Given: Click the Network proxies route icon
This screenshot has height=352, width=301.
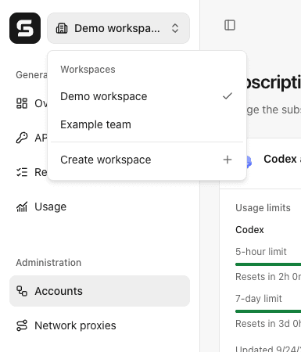Looking at the screenshot, I should pos(22,325).
